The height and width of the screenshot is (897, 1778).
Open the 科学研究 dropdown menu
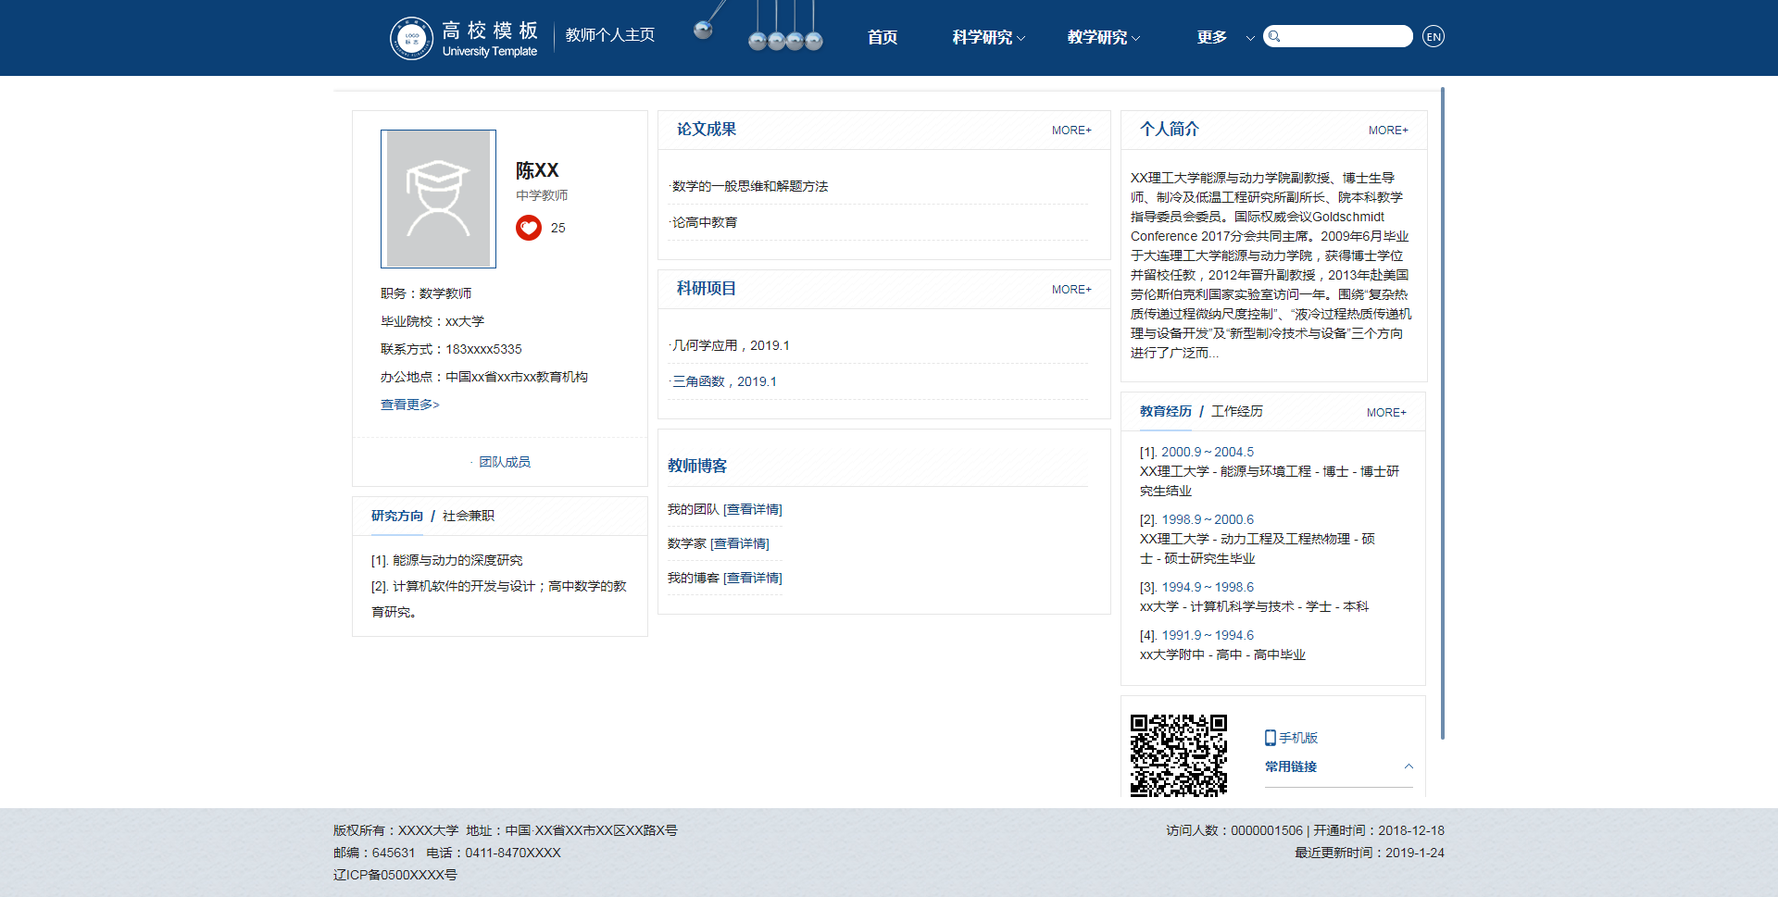(x=987, y=37)
